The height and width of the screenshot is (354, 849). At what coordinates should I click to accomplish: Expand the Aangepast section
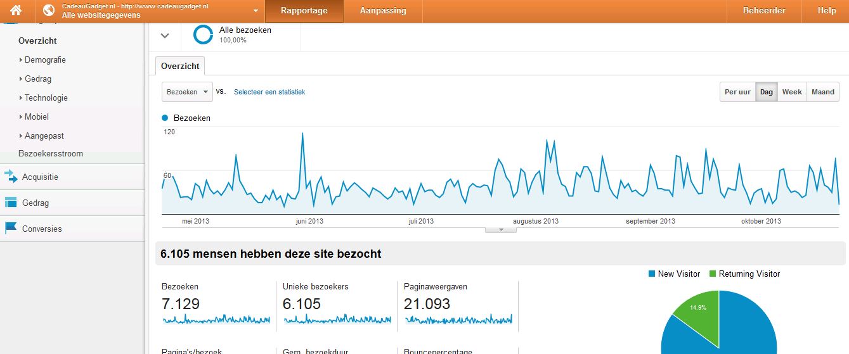44,136
